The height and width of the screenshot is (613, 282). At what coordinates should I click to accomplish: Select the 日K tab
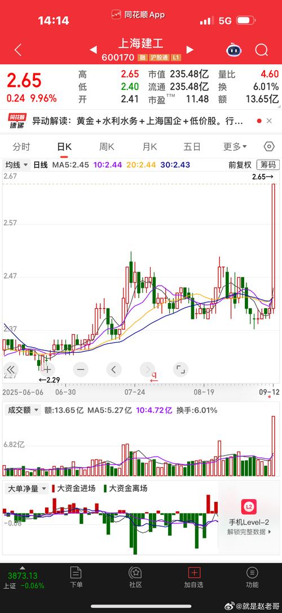(64, 147)
